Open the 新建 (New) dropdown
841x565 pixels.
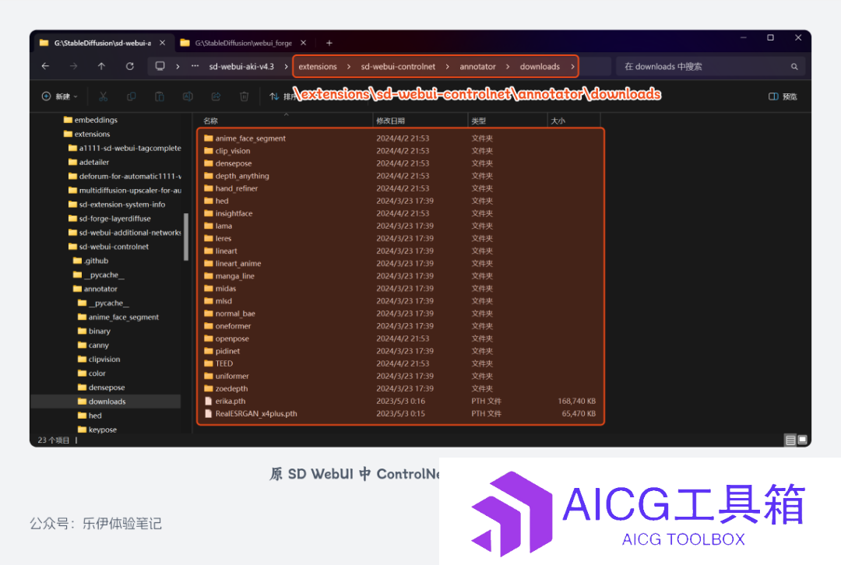[x=59, y=97]
